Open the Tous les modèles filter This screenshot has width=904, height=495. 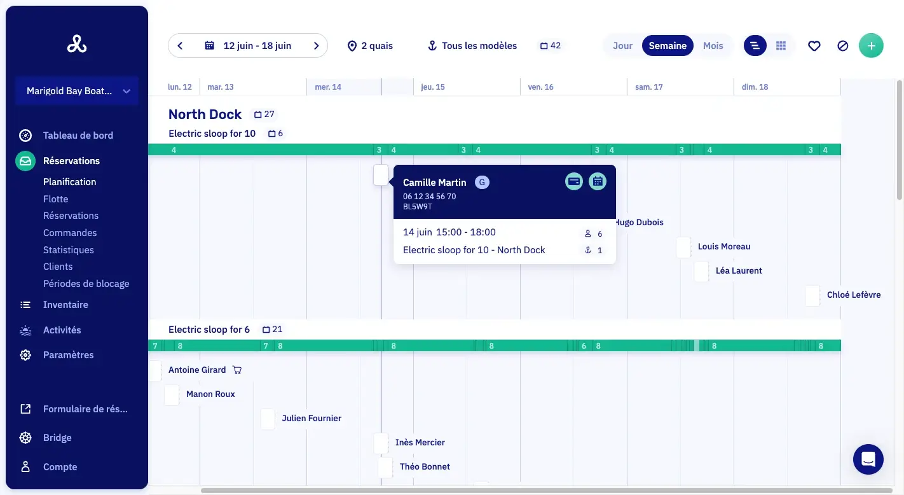click(472, 46)
